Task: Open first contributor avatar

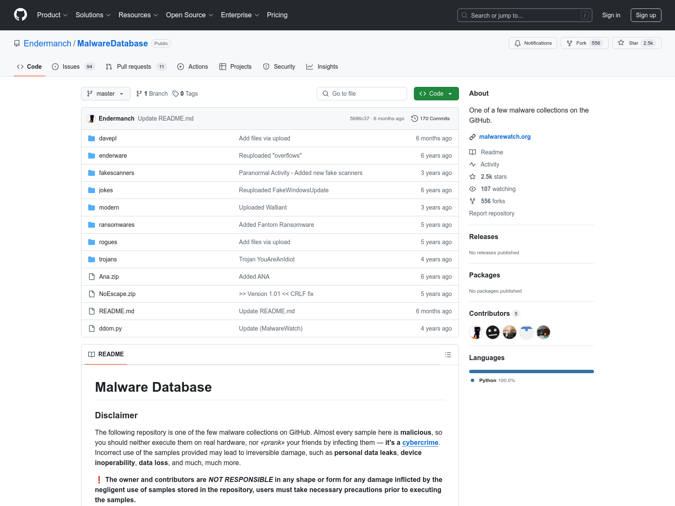Action: pos(476,332)
